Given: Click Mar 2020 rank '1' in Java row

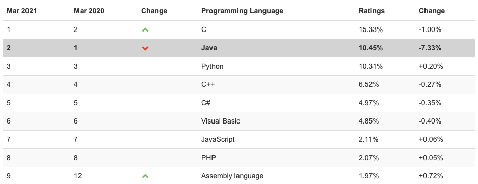Looking at the screenshot, I should click(75, 48).
